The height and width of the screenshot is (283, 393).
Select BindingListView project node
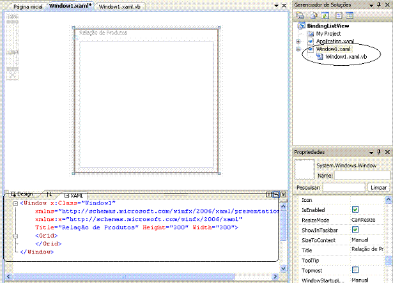coord(328,26)
